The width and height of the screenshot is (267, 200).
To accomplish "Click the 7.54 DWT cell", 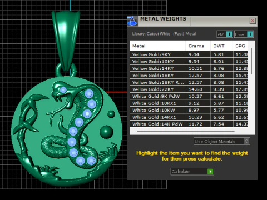I will (222, 124).
